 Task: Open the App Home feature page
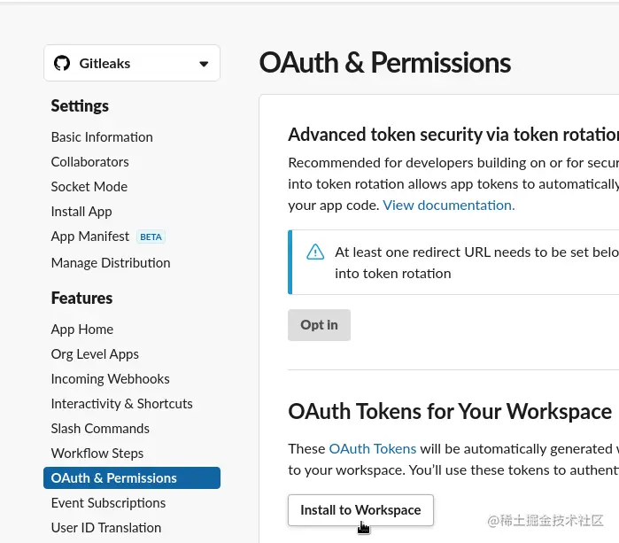[x=82, y=330]
